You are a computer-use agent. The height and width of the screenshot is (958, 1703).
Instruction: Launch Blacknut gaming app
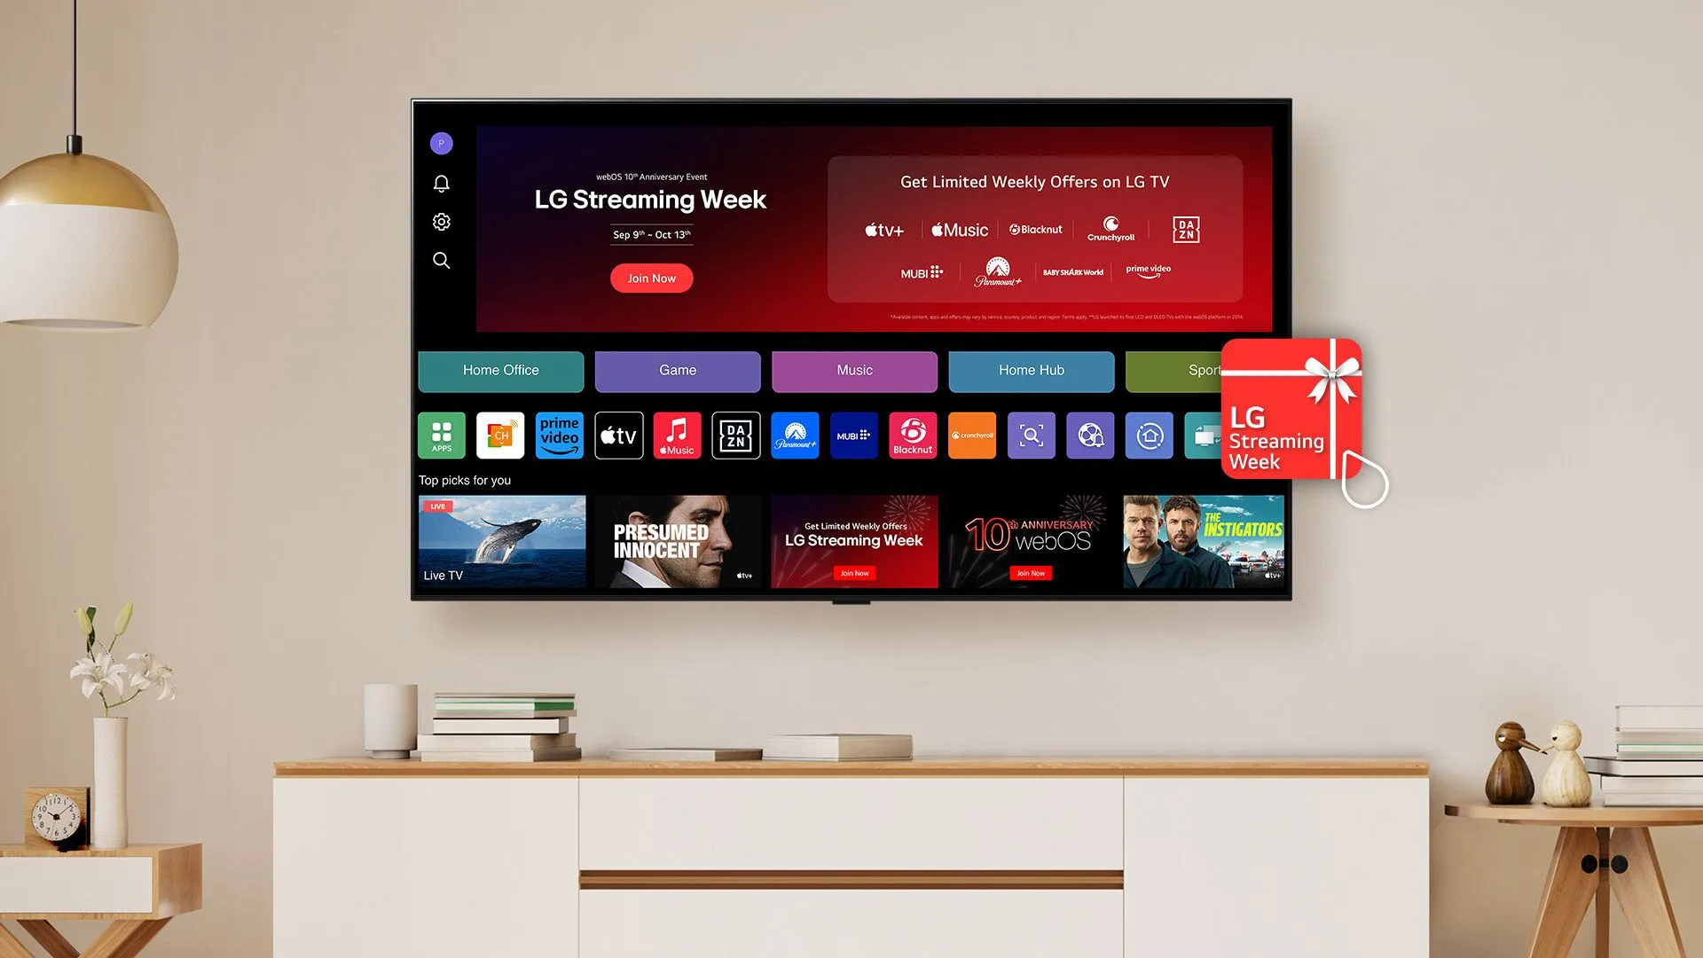(x=913, y=436)
